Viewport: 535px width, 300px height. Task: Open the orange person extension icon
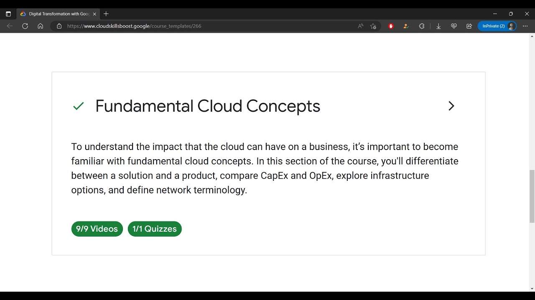coord(406,26)
